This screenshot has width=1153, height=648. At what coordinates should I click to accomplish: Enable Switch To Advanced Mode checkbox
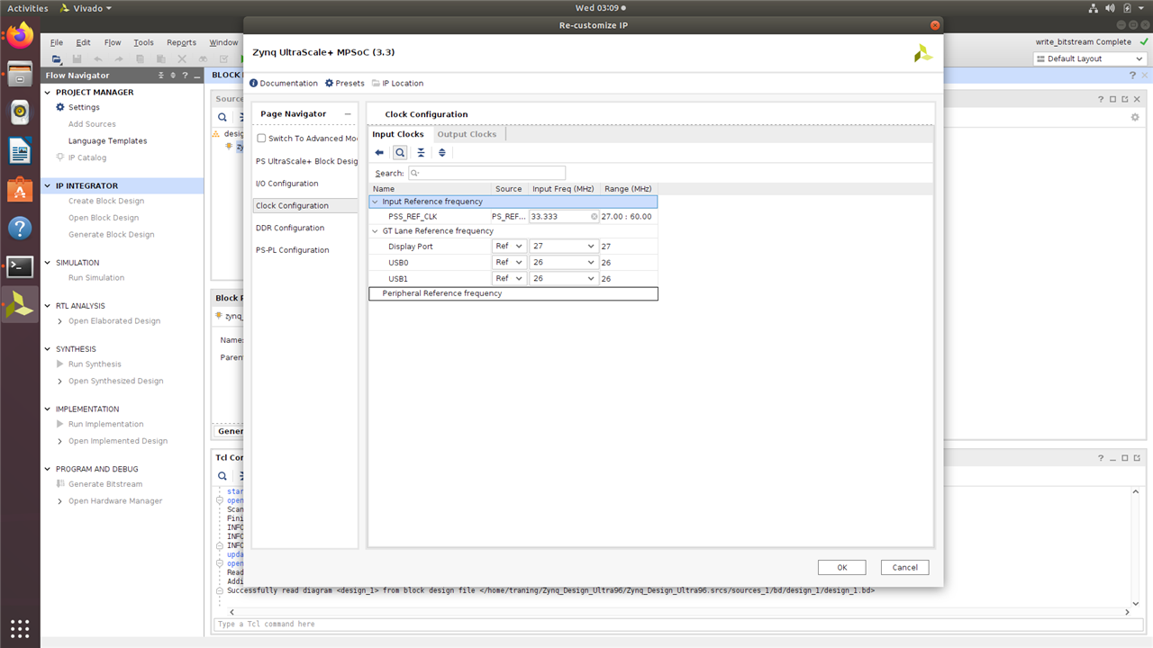[261, 139]
